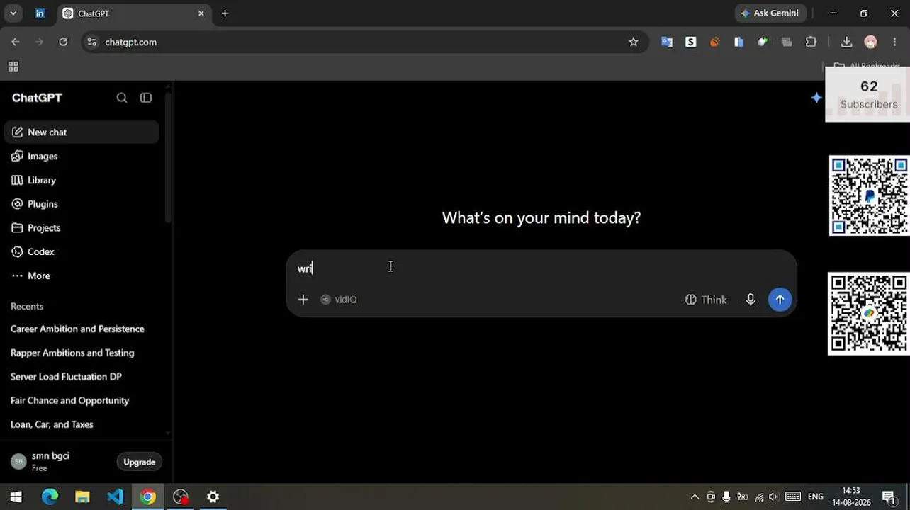This screenshot has height=510, width=910.
Task: Switch to the LinkedIn tab
Action: pyautogui.click(x=40, y=13)
